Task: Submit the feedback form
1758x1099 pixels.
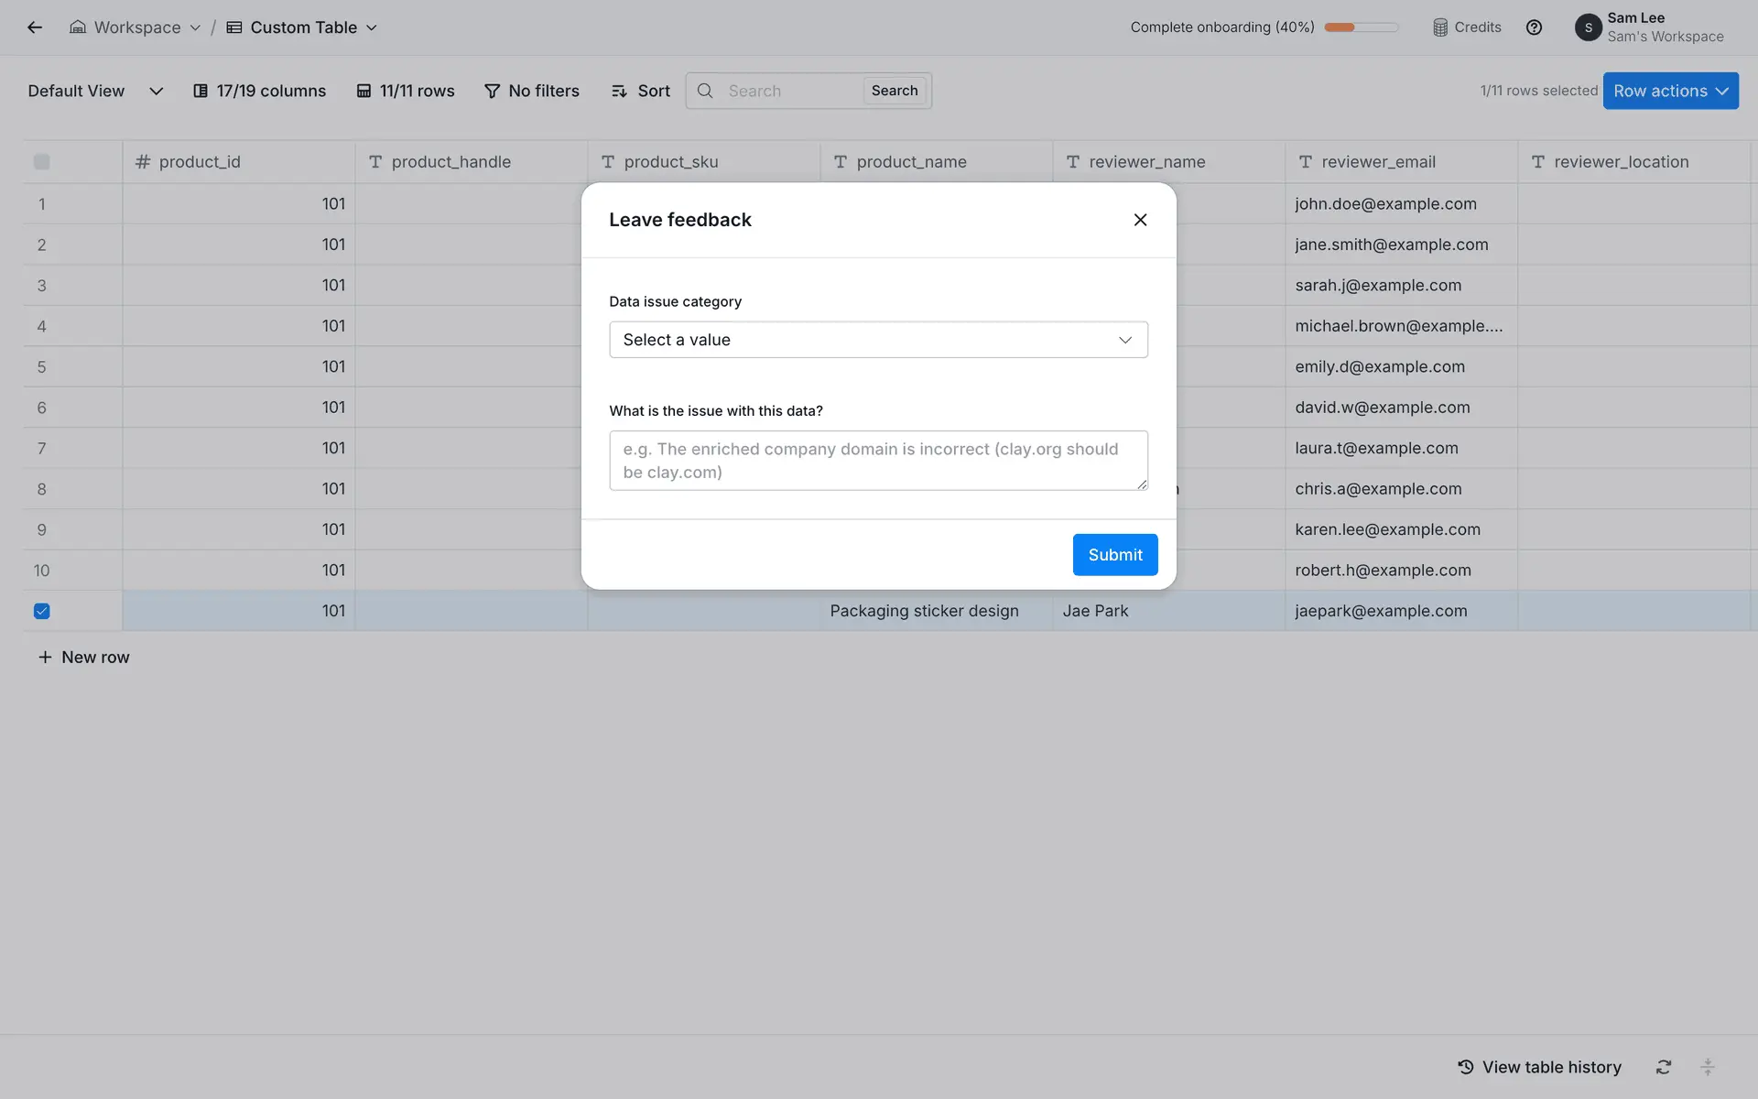Action: coord(1114,555)
